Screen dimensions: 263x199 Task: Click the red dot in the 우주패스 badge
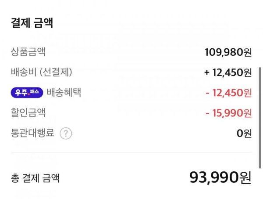tap(28, 94)
